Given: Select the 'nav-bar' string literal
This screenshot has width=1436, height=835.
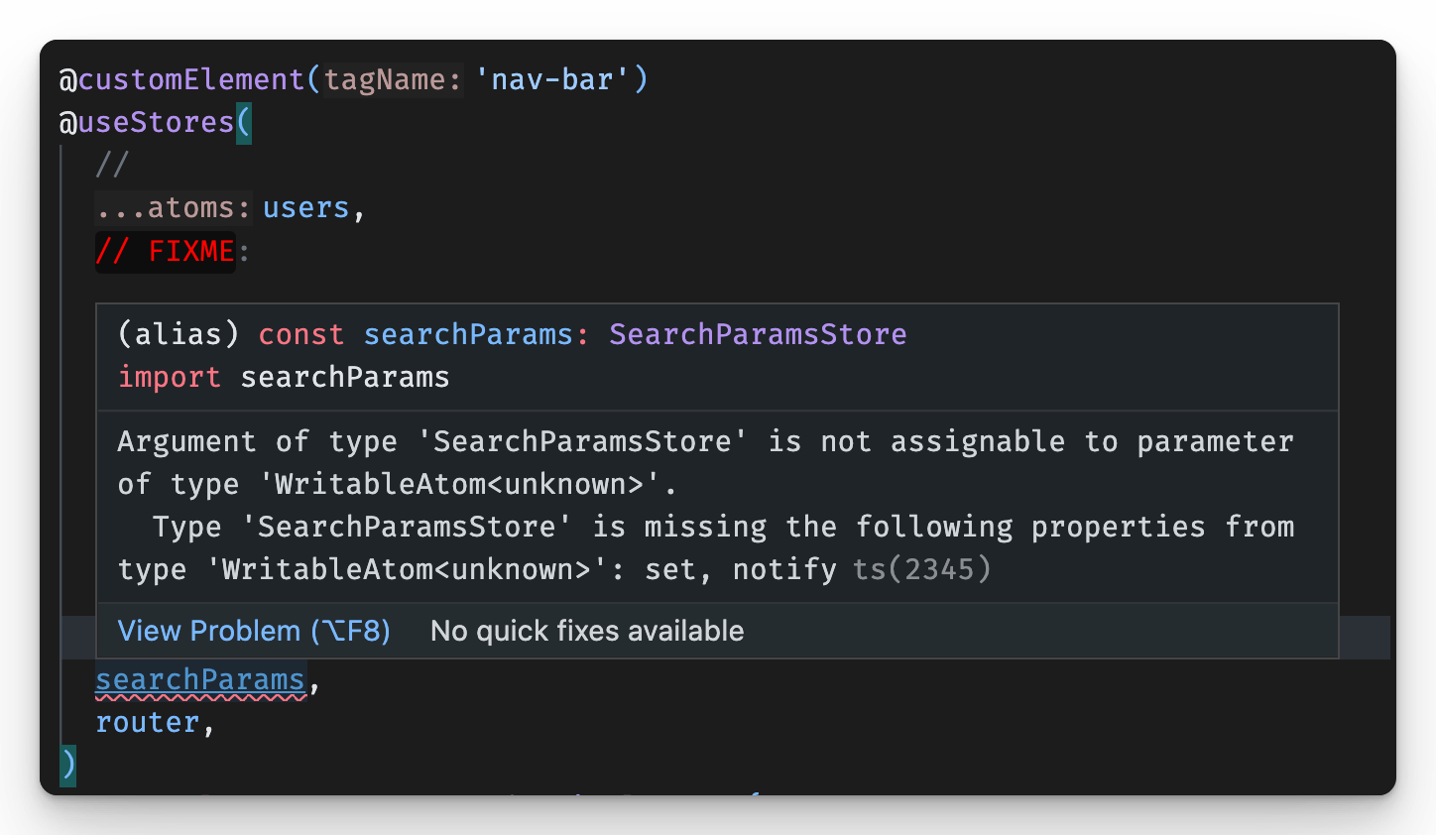Looking at the screenshot, I should pyautogui.click(x=560, y=79).
